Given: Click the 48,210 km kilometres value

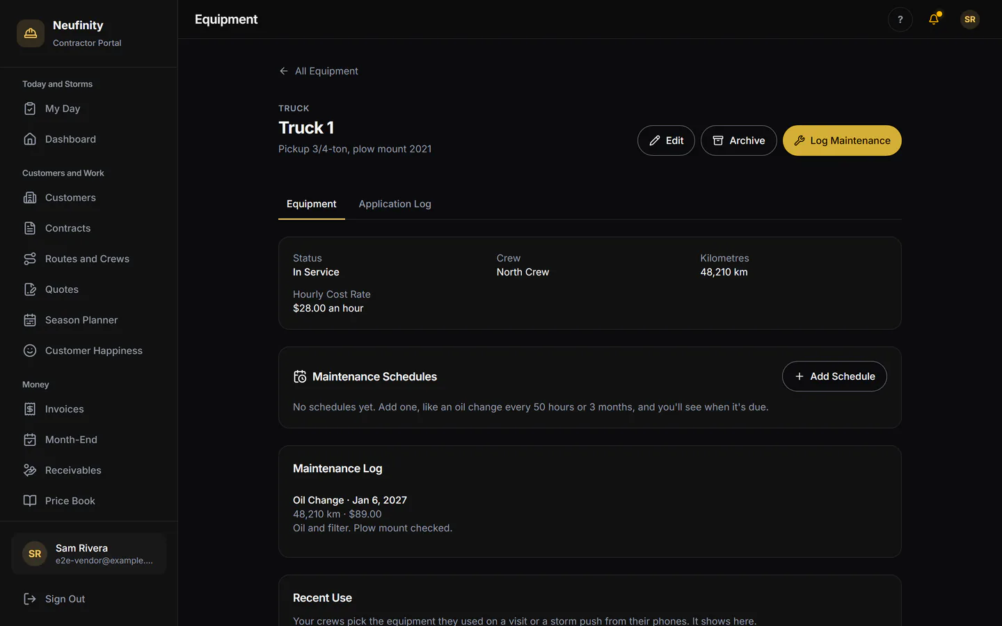Looking at the screenshot, I should coord(724,272).
